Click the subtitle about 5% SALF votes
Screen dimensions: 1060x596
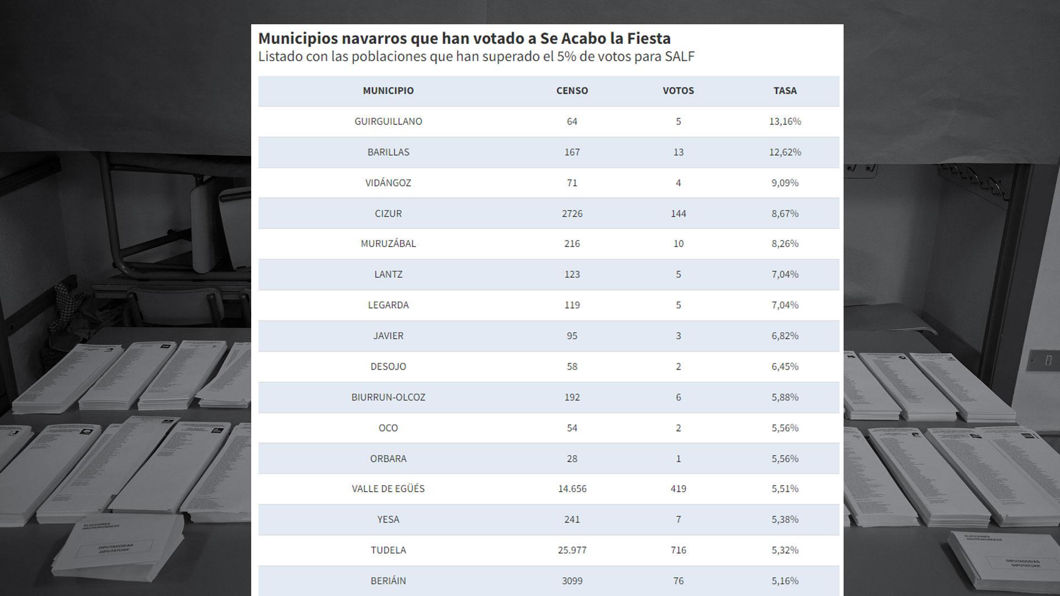(476, 56)
